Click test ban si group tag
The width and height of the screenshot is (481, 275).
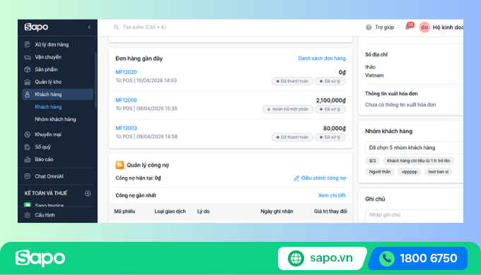point(438,171)
